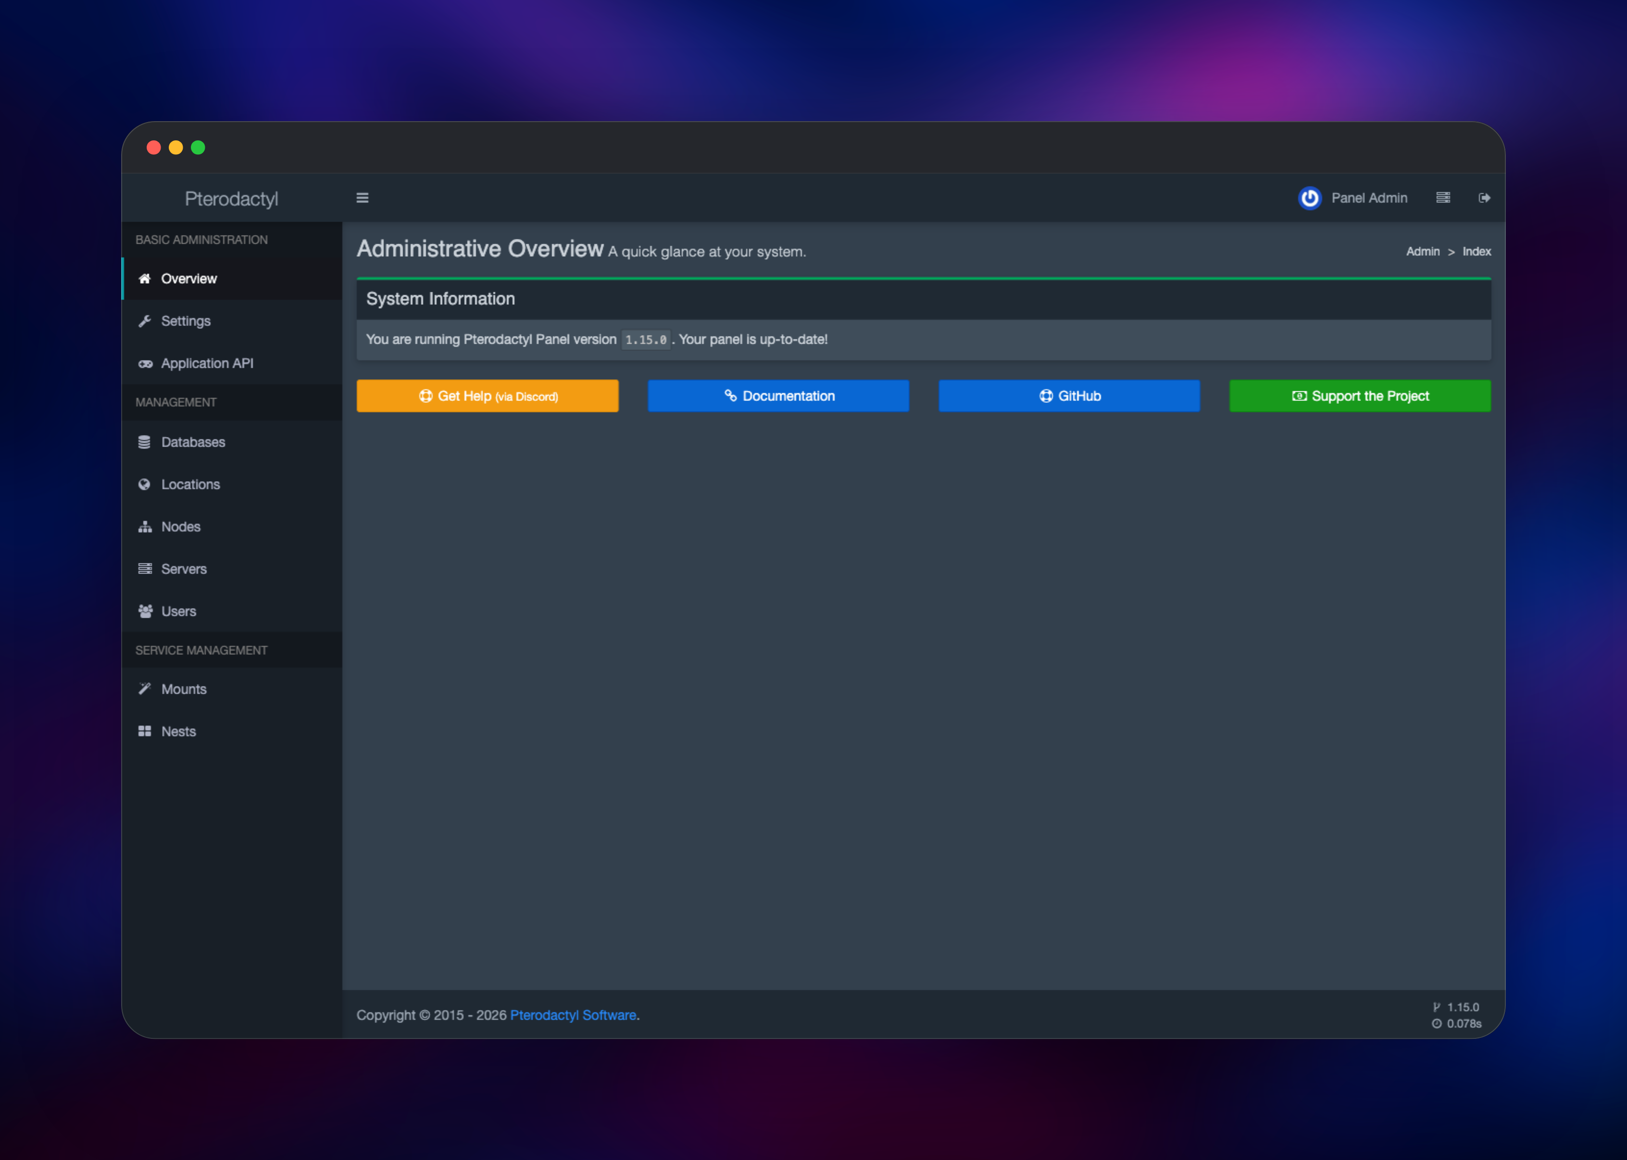Click the lifebuoy icon on Get Help
The image size is (1627, 1160).
point(426,396)
